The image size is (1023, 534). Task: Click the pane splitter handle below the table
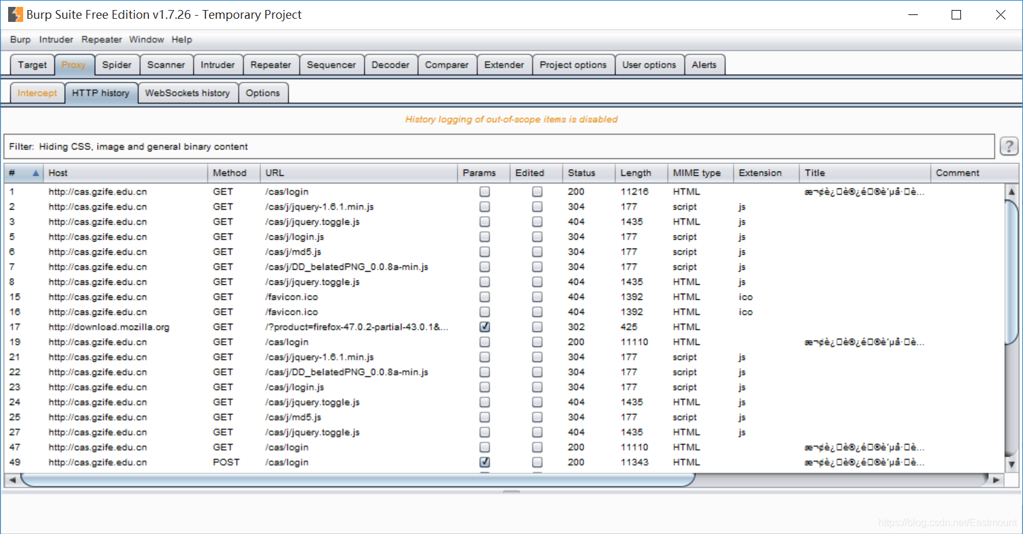click(x=511, y=491)
